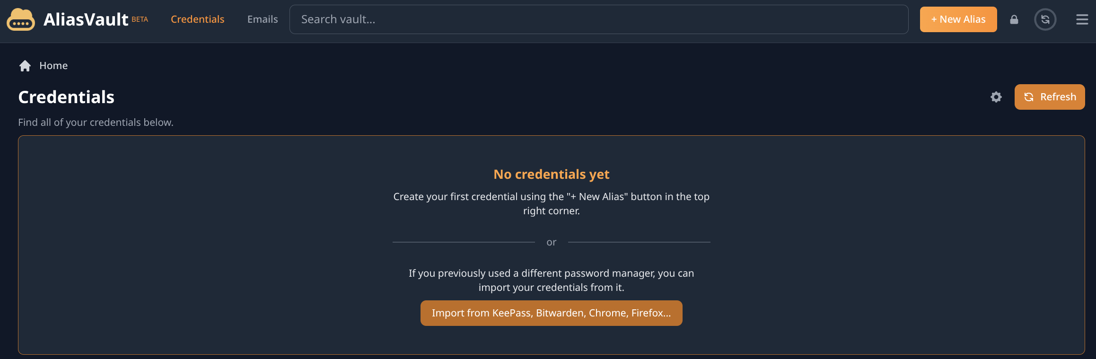The width and height of the screenshot is (1096, 359).
Task: Click the 'or' divider in empty state
Action: [x=551, y=242]
